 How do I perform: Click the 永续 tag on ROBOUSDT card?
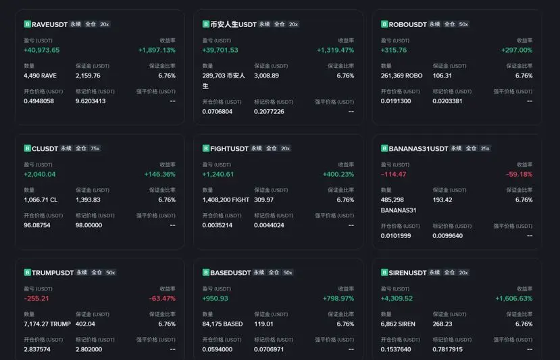[x=434, y=24]
